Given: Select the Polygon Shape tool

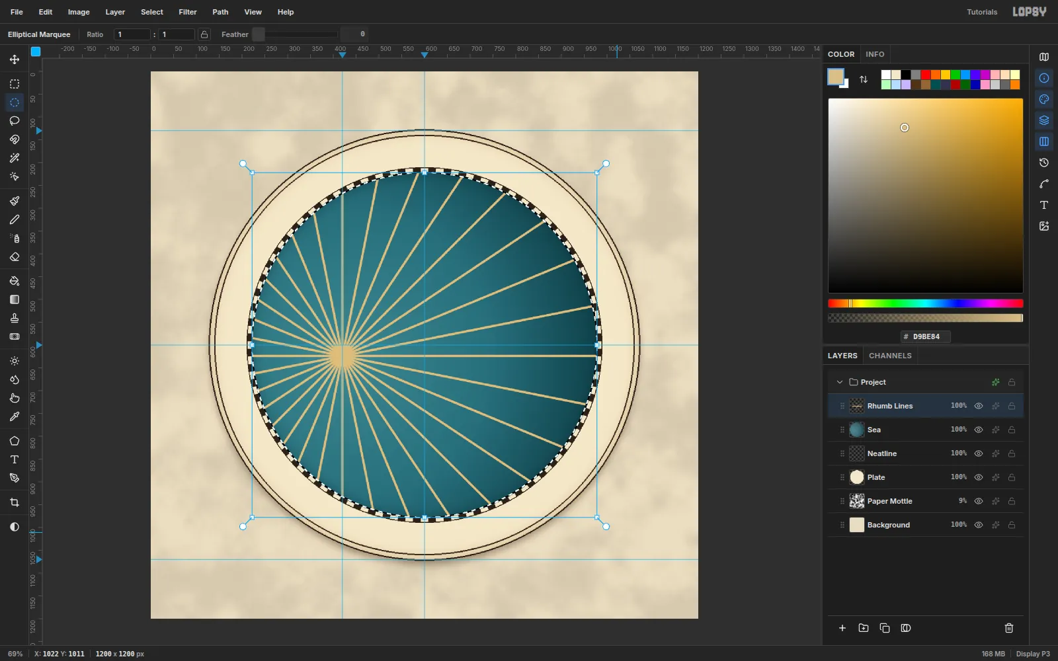Looking at the screenshot, I should point(15,441).
